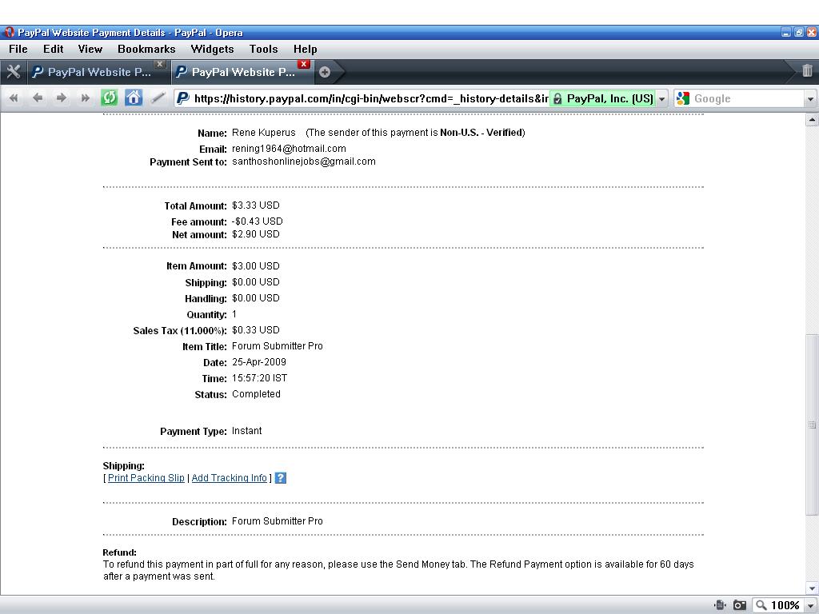Click the Item Title Forum Submitter Pro
819x614 pixels.
coord(278,346)
